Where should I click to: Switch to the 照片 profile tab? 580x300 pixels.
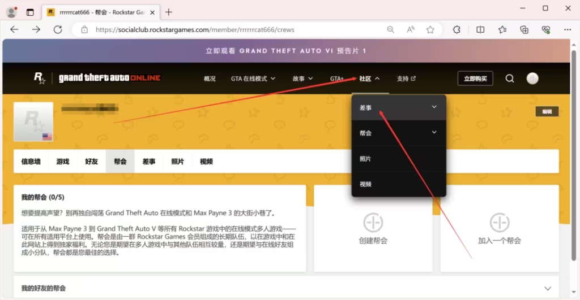177,161
